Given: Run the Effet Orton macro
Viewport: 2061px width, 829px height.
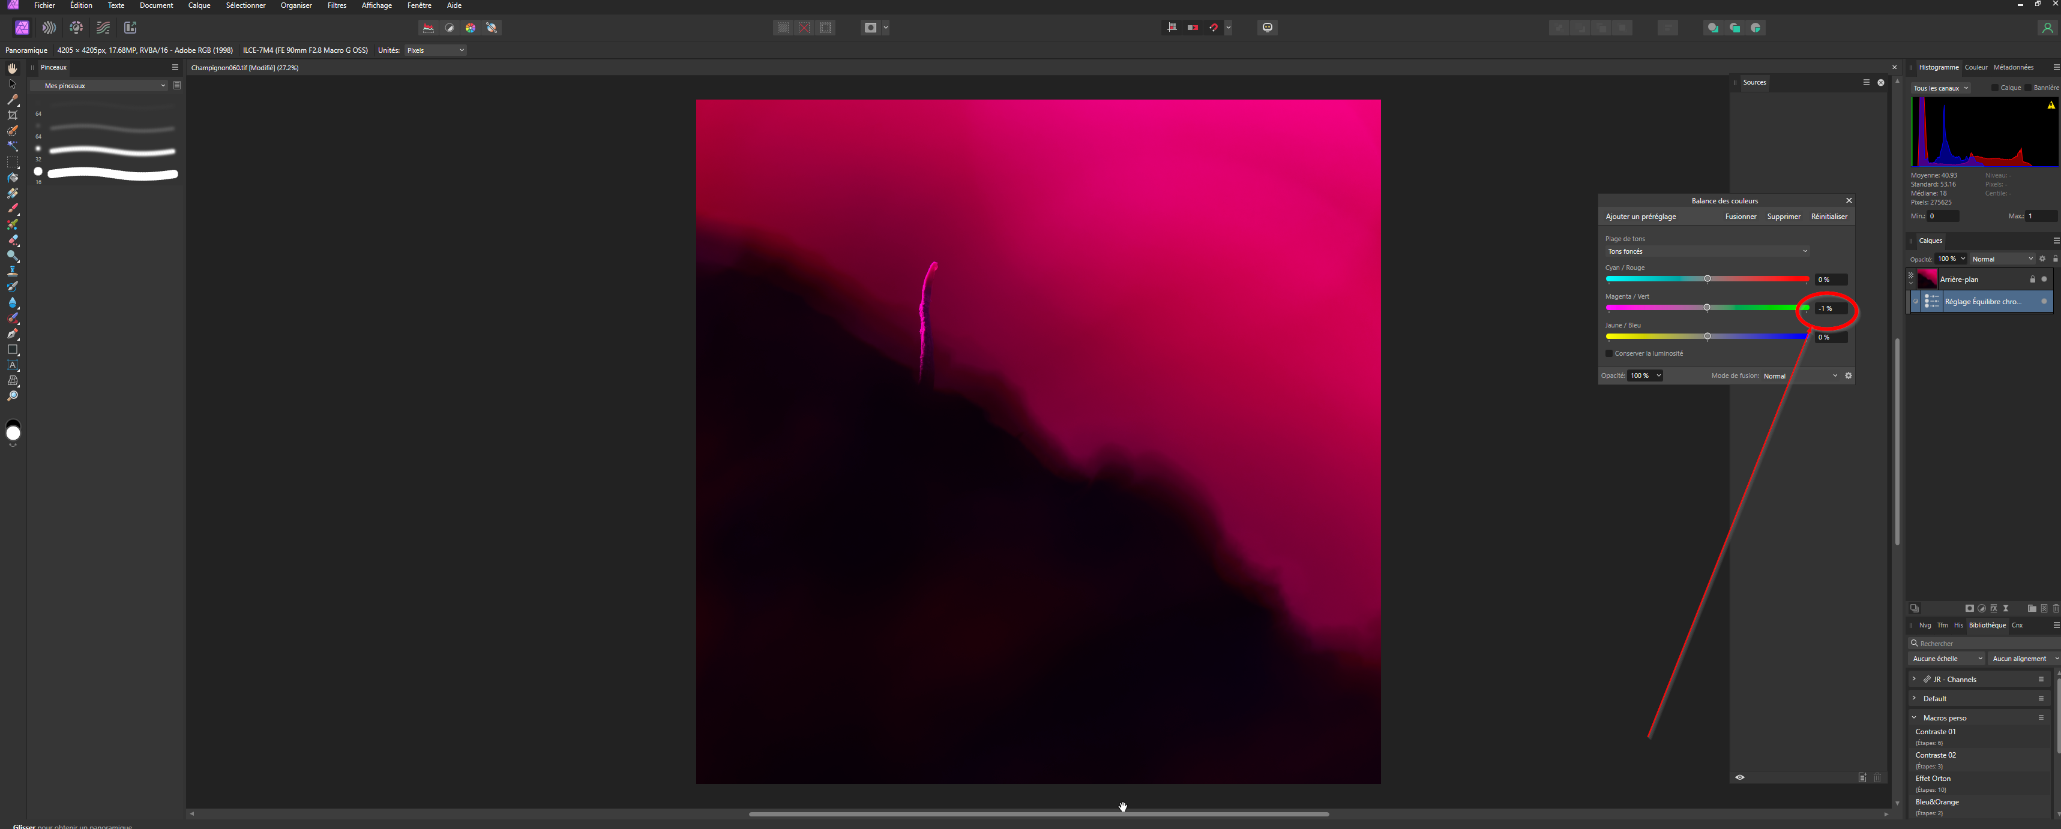Looking at the screenshot, I should [x=1979, y=783].
